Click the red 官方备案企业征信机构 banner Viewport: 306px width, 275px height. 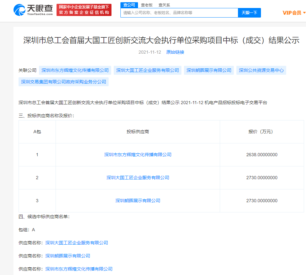[84, 10]
